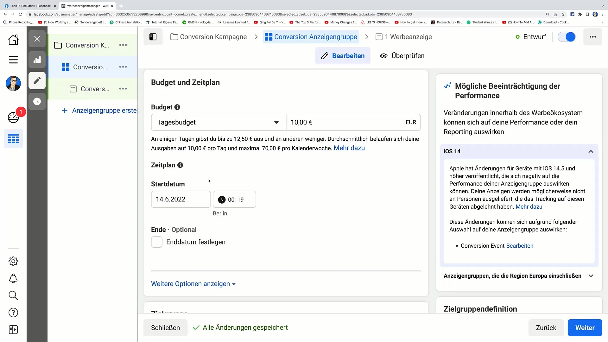Collapse the iOS 14 section
608x342 pixels.
click(591, 151)
